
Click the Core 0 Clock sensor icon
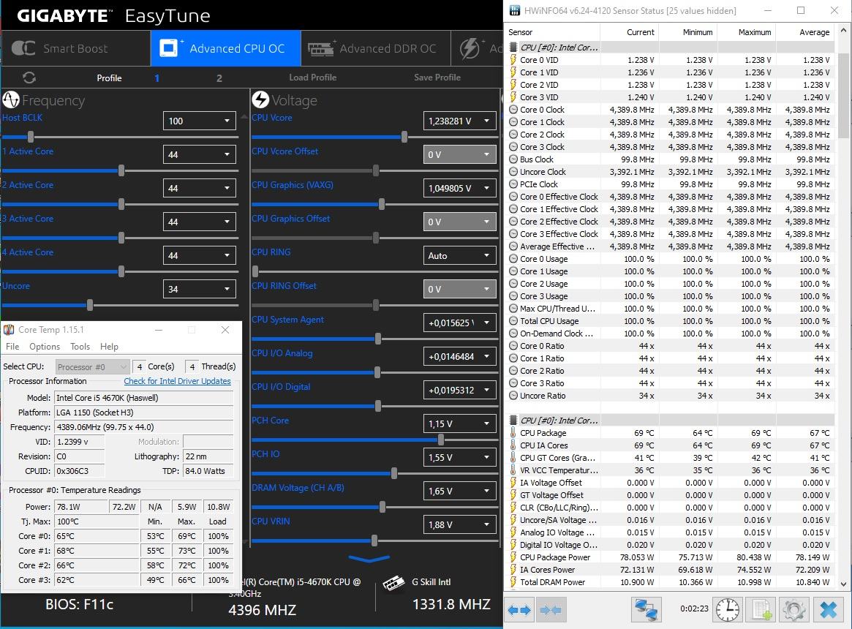coord(513,109)
